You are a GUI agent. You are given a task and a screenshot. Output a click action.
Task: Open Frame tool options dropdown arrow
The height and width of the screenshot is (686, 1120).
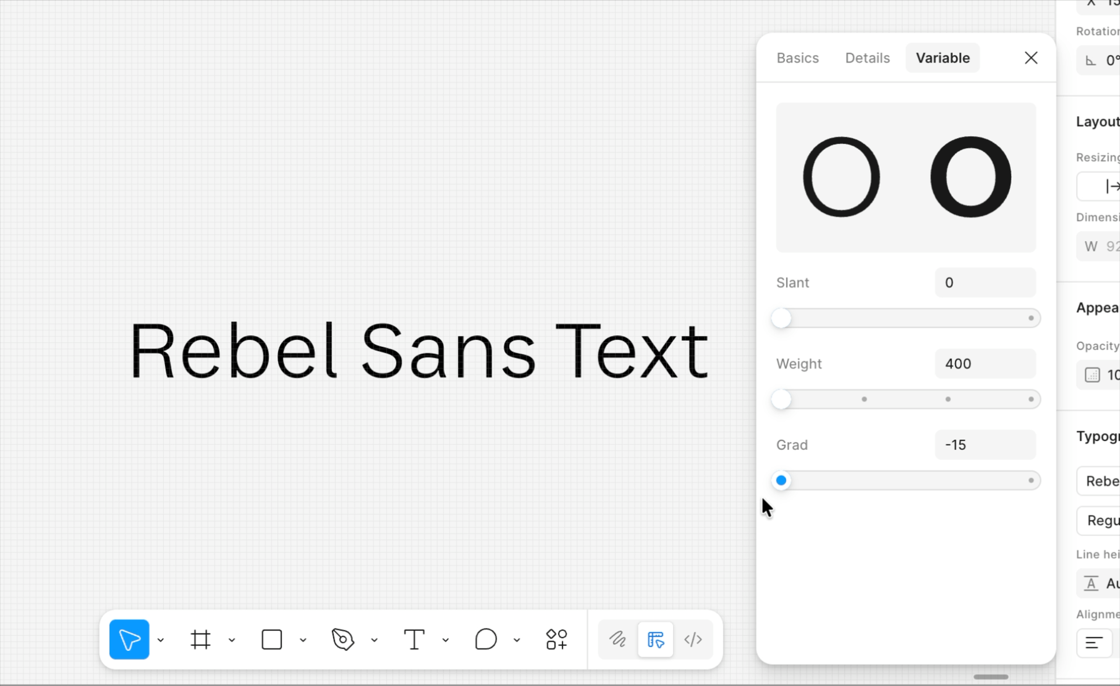point(232,640)
